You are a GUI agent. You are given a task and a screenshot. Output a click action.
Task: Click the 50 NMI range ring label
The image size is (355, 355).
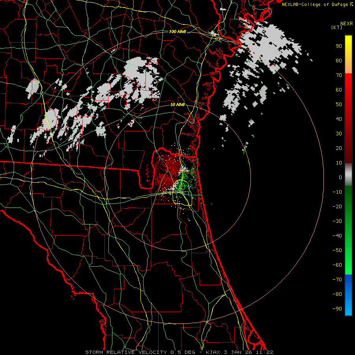177,105
